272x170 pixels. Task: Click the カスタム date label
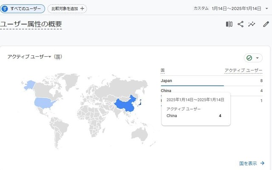[201, 9]
